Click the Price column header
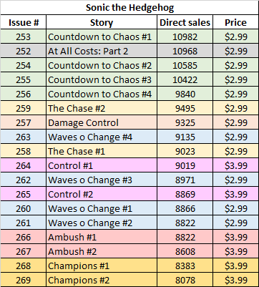259x287 pixels. coord(235,22)
